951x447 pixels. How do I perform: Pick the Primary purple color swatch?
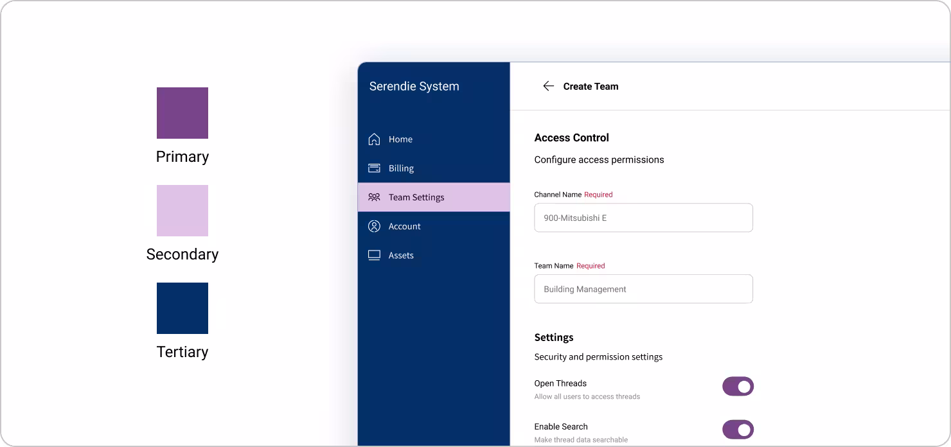(182, 113)
